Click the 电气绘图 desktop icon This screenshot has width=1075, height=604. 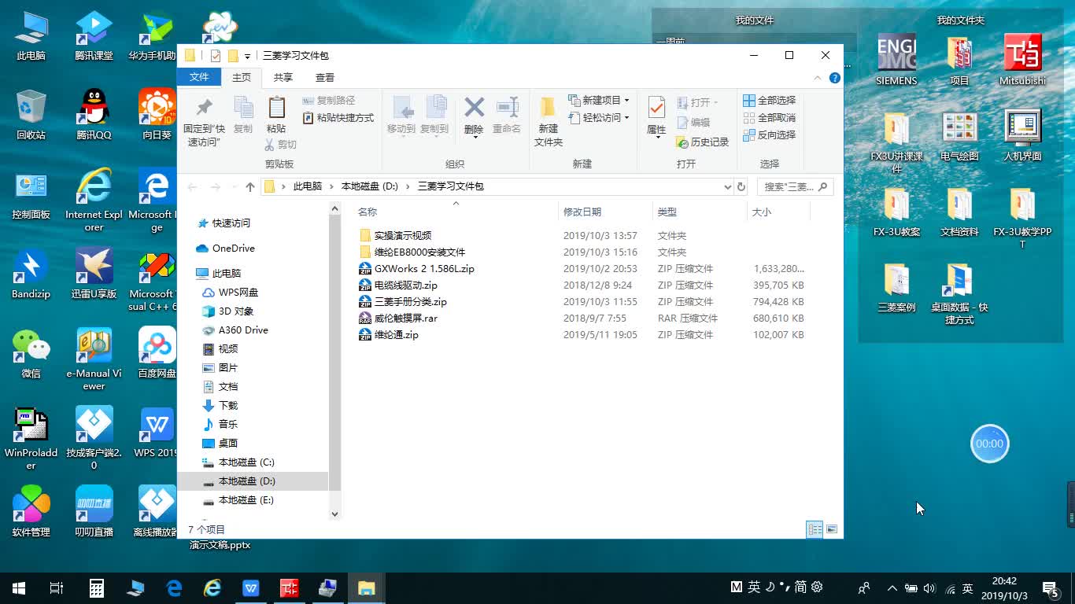click(959, 136)
